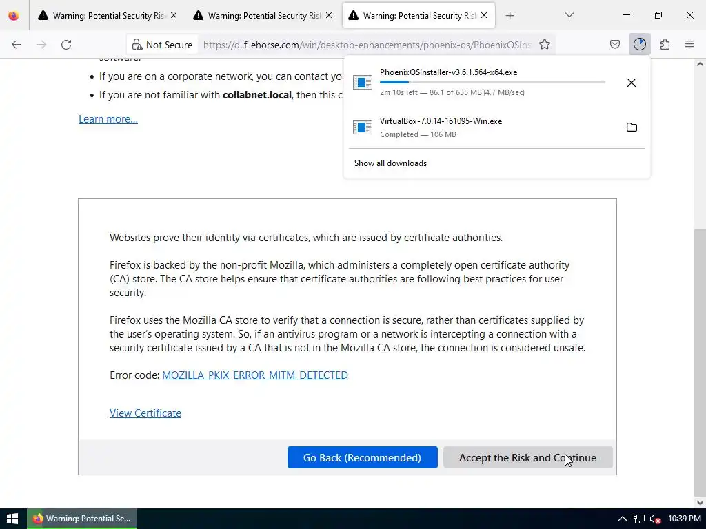Viewport: 706px width, 529px height.
Task: Click the VirtualBox-7.0.14-161095-Win.exe filename
Action: pos(441,121)
